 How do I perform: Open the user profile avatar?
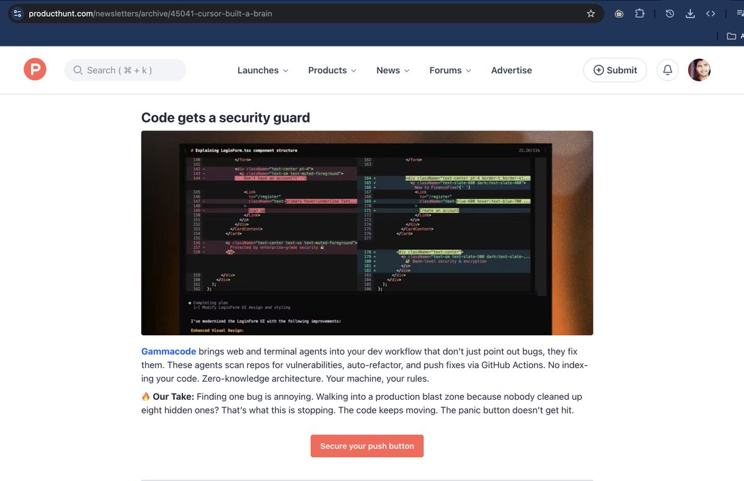click(699, 70)
